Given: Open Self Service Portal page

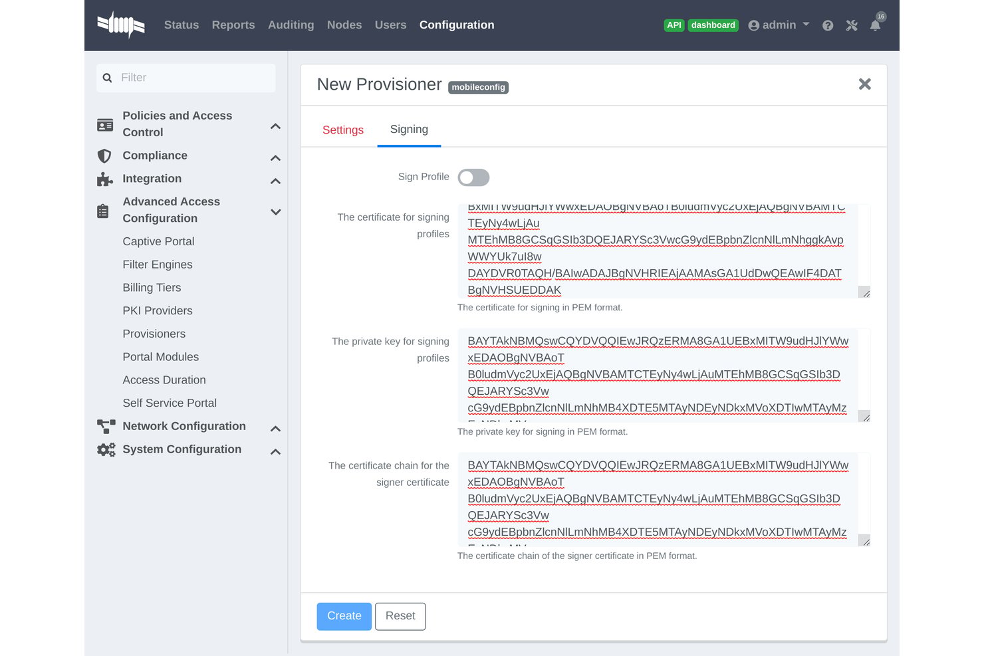Looking at the screenshot, I should click(170, 403).
